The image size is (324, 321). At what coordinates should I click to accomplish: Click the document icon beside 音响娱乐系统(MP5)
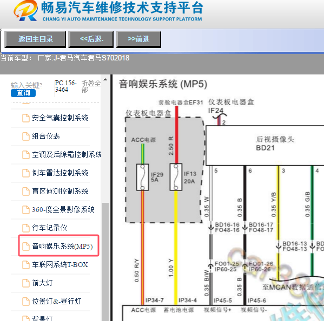point(26,247)
